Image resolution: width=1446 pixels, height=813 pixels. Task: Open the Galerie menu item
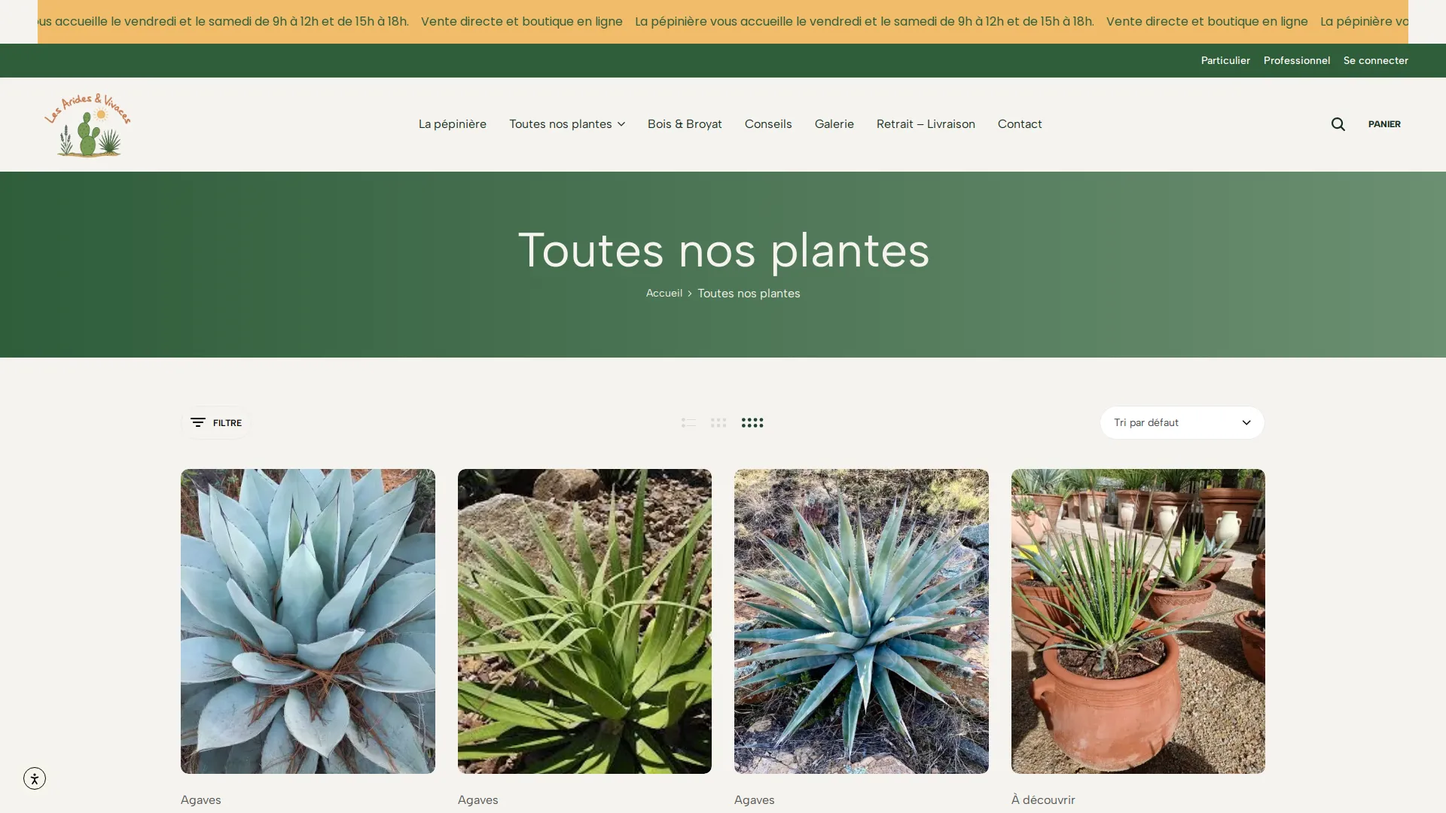pos(834,124)
